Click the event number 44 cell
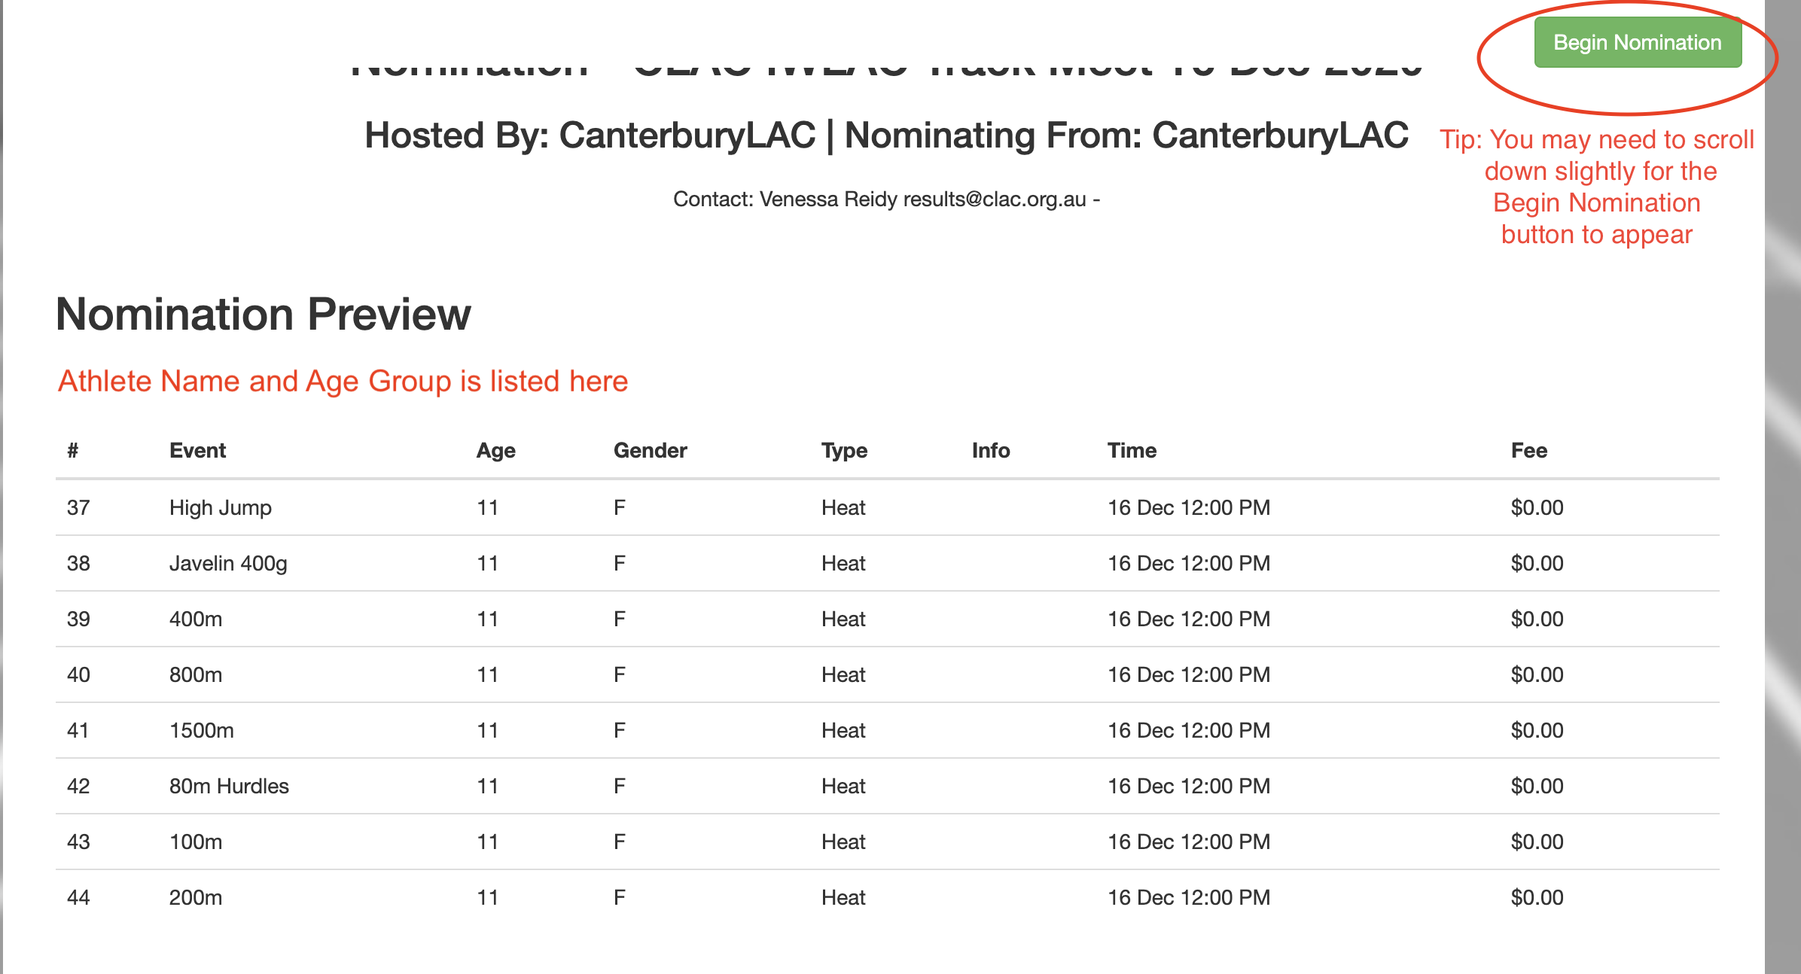This screenshot has height=974, width=1801. 78,897
